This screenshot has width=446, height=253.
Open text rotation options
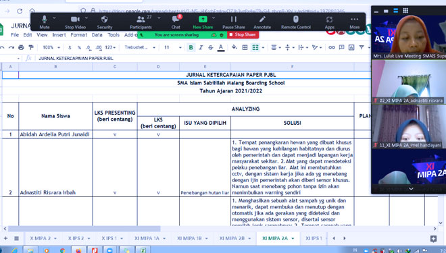[x=316, y=47]
